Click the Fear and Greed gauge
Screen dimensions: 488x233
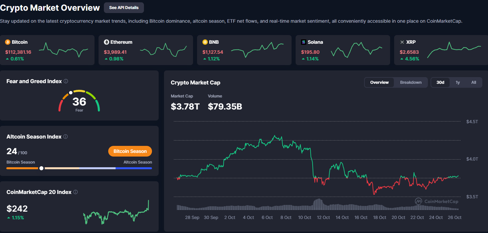pyautogui.click(x=79, y=100)
